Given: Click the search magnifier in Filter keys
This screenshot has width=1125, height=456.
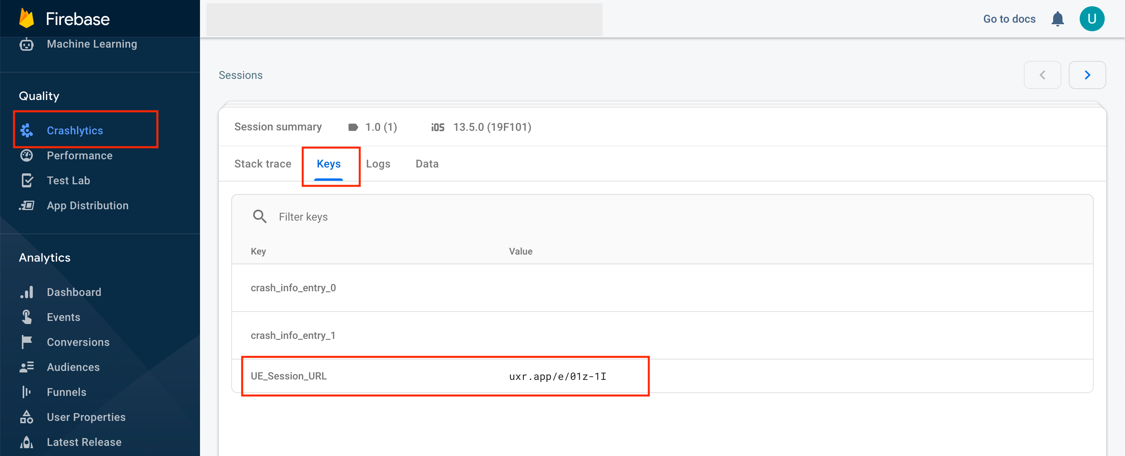Looking at the screenshot, I should 259,216.
